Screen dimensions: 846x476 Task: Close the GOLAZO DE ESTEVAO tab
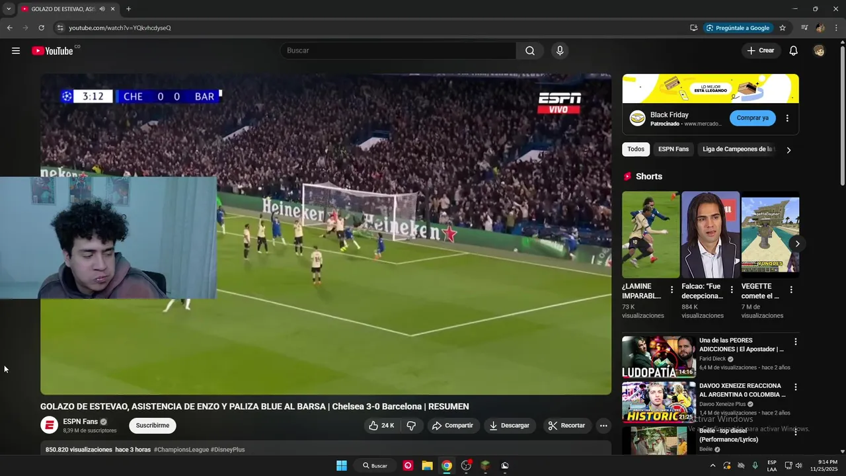112,9
